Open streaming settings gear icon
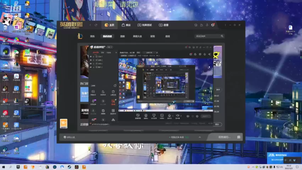The height and width of the screenshot is (170, 302). click(x=197, y=116)
